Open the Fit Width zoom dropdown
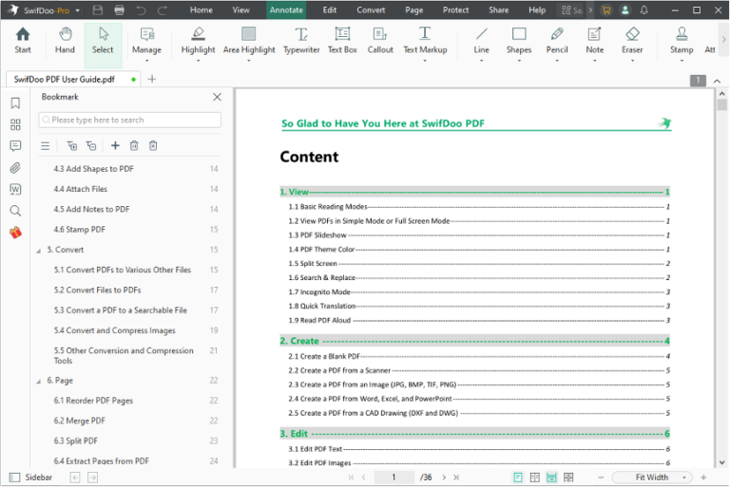The height and width of the screenshot is (487, 730). click(652, 478)
